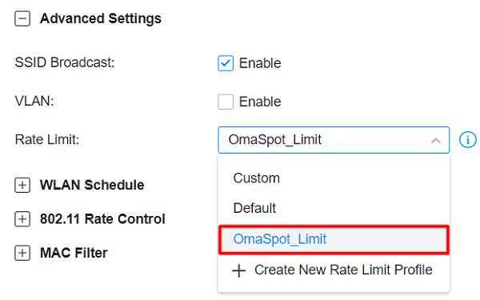Image resolution: width=480 pixels, height=300 pixels.
Task: Enable the VLAN checkbox
Action: click(x=226, y=102)
